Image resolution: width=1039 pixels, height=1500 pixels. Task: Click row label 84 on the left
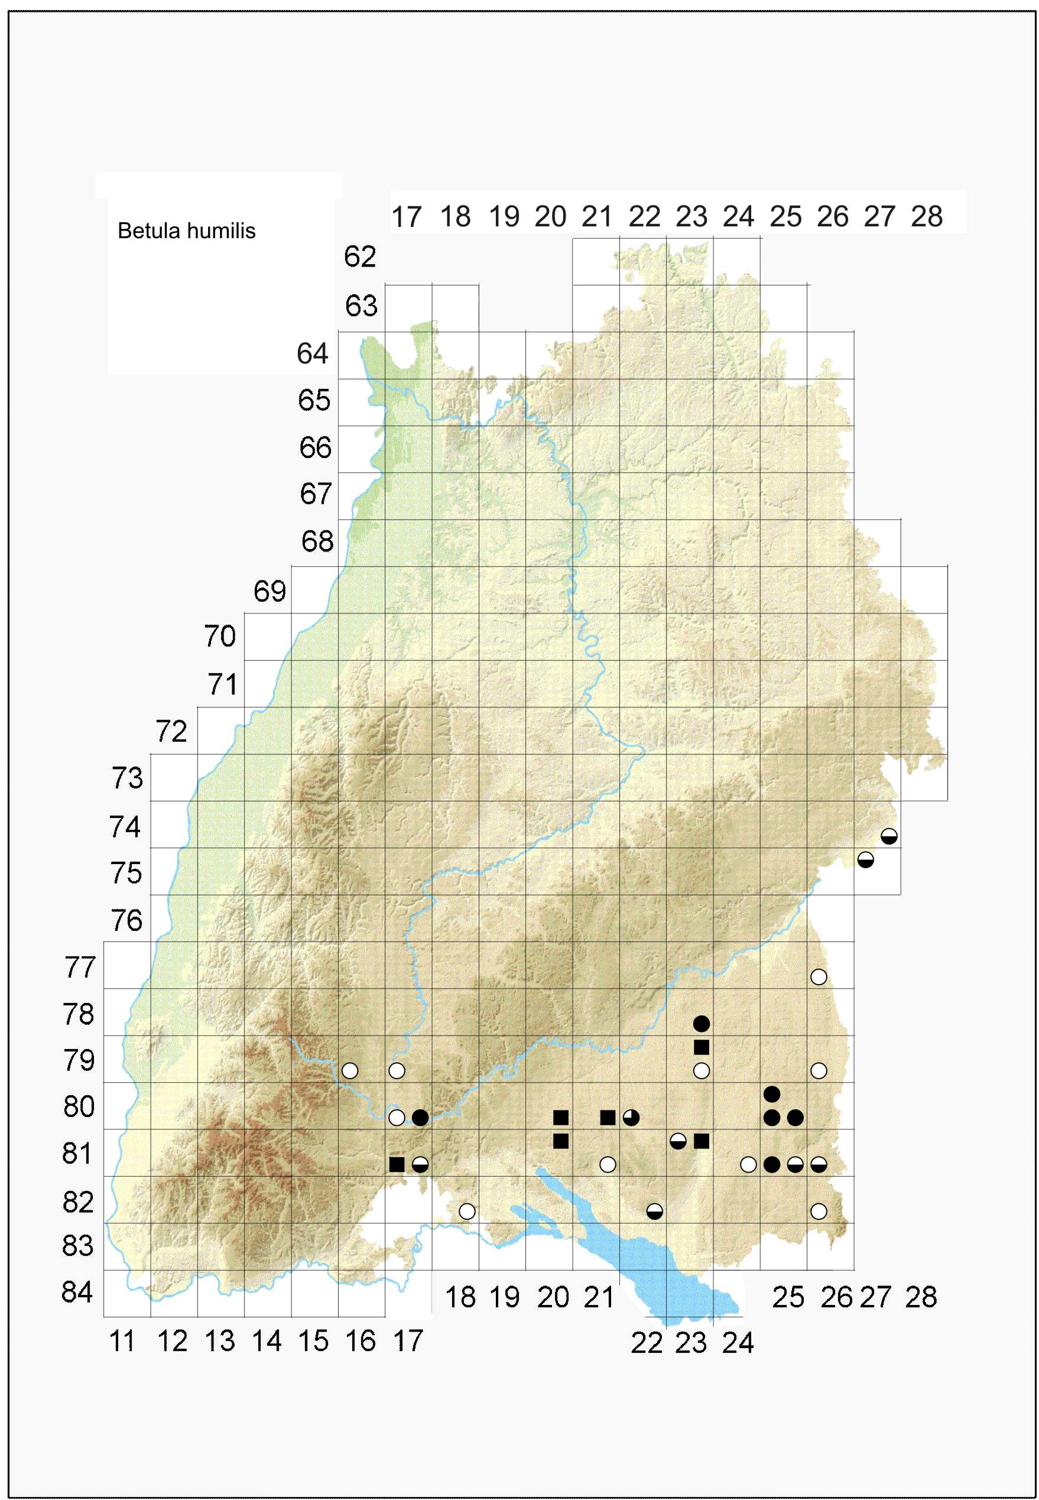tap(77, 1293)
